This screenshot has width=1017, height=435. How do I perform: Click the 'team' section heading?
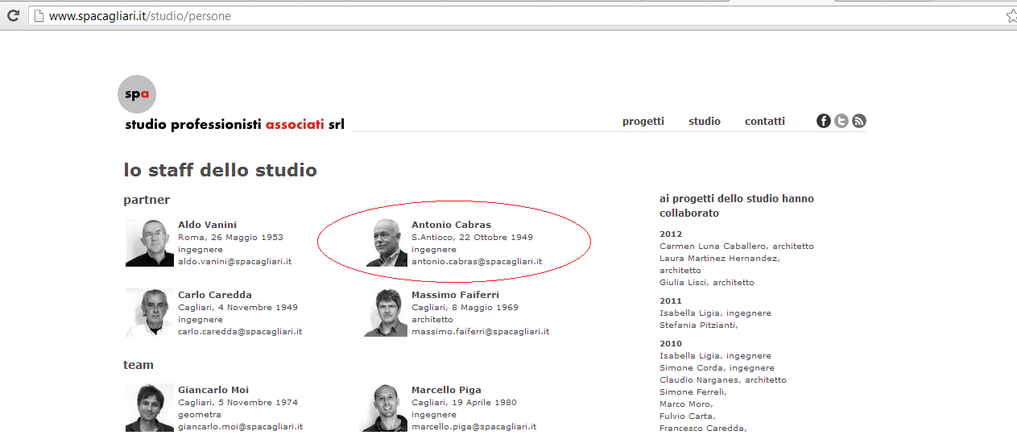pos(138,365)
